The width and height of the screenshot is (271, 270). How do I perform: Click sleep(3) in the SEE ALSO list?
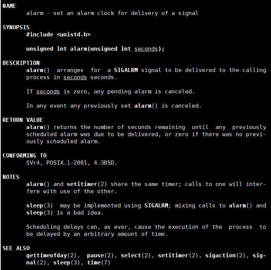66,262
